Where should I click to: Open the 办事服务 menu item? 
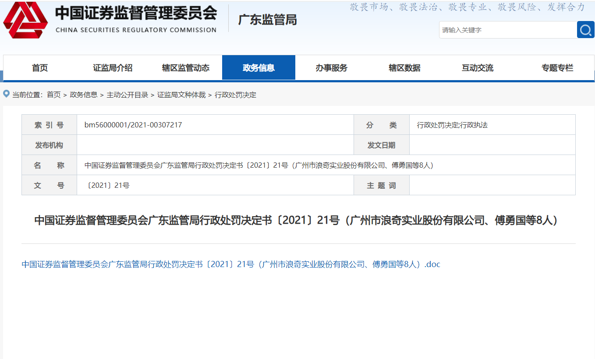pyautogui.click(x=331, y=68)
